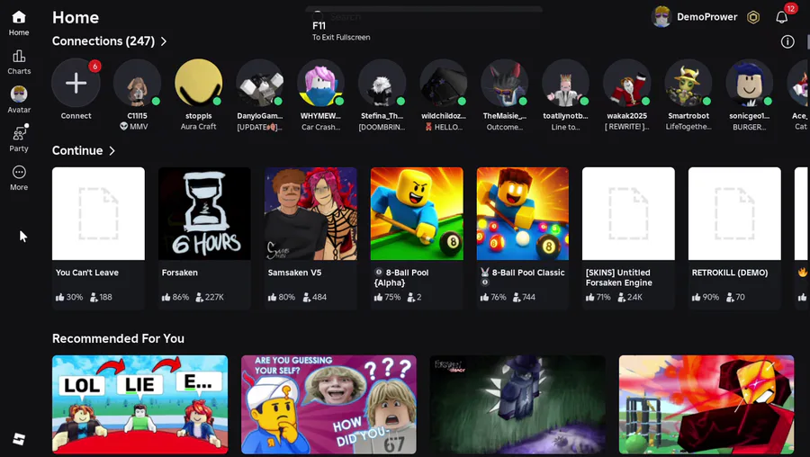The height and width of the screenshot is (457, 810).
Task: Open friend Smartrobot avatar
Action: [x=688, y=83]
